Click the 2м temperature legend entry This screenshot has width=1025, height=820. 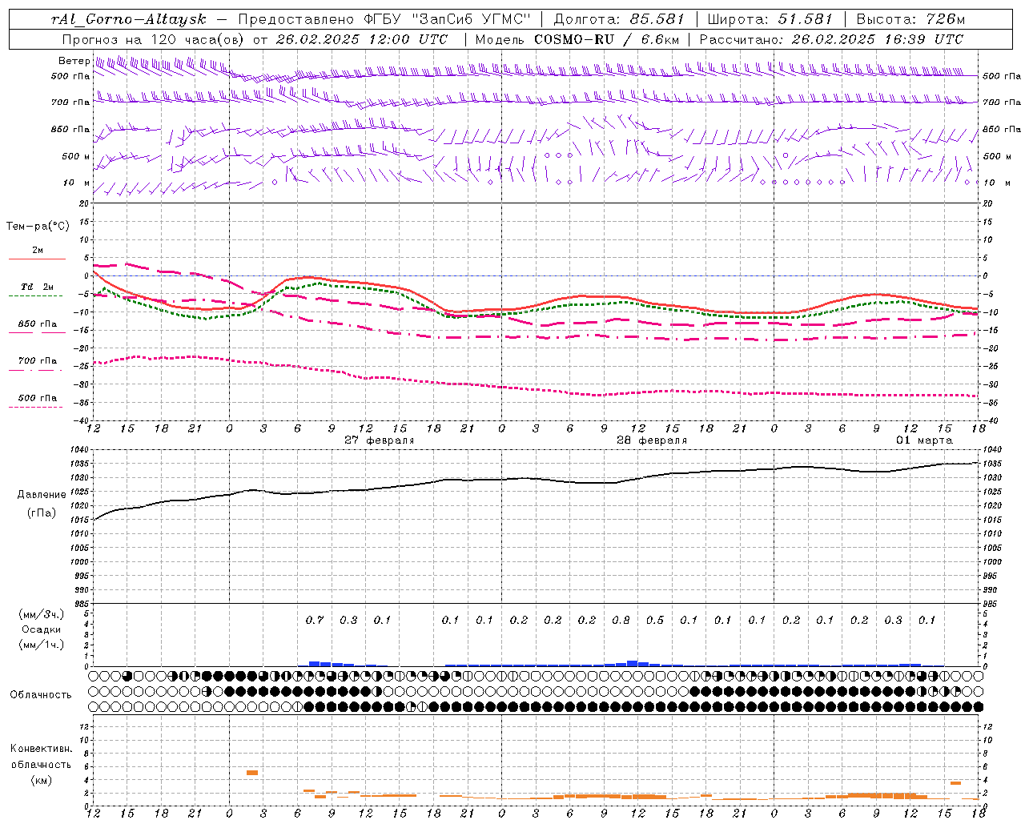tap(38, 251)
